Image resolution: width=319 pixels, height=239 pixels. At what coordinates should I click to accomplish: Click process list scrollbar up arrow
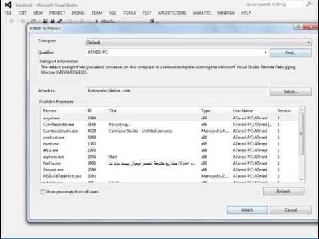coord(302,110)
